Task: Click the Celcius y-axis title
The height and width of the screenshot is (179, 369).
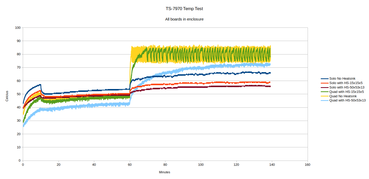Action: coord(7,97)
